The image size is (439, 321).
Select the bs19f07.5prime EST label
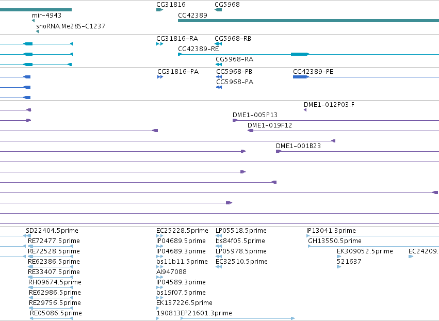[x=181, y=293]
